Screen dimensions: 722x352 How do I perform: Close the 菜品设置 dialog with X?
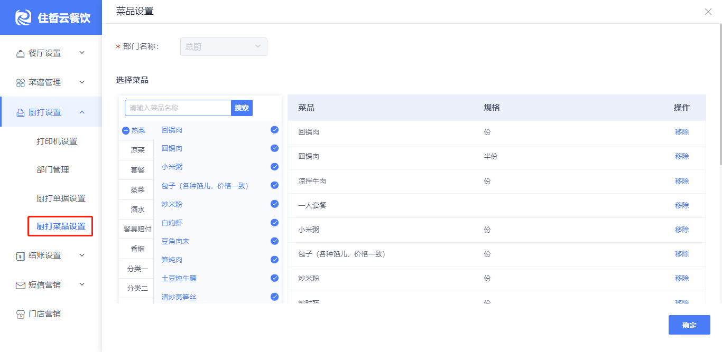(x=708, y=12)
